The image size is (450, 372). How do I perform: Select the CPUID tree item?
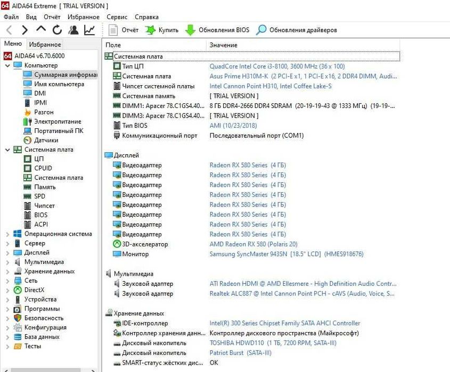[38, 168]
